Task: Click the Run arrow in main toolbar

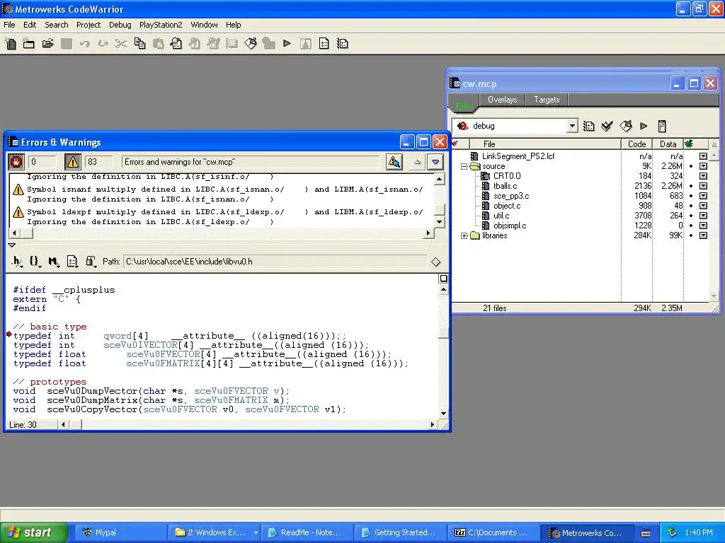Action: 287,44
